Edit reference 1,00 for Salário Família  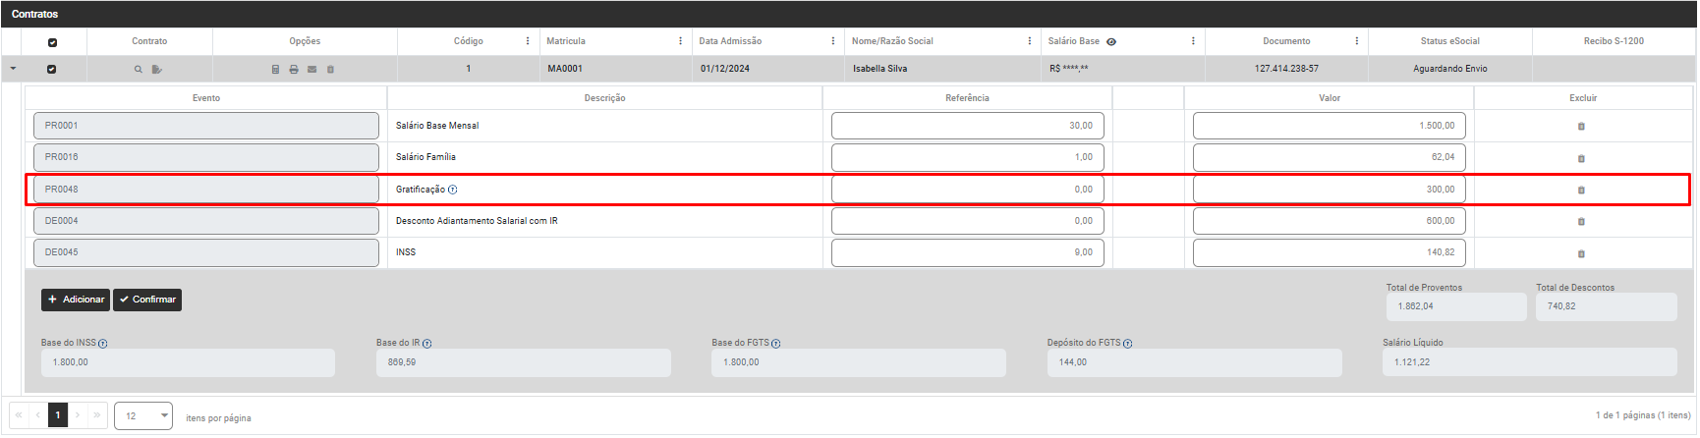tap(968, 157)
